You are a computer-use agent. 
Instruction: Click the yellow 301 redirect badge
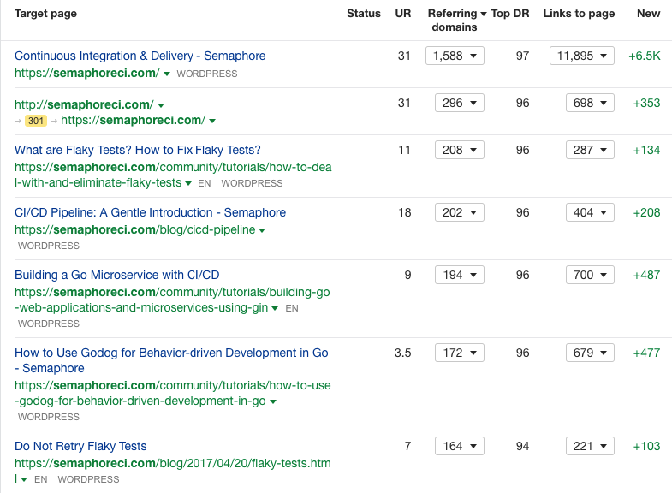36,121
